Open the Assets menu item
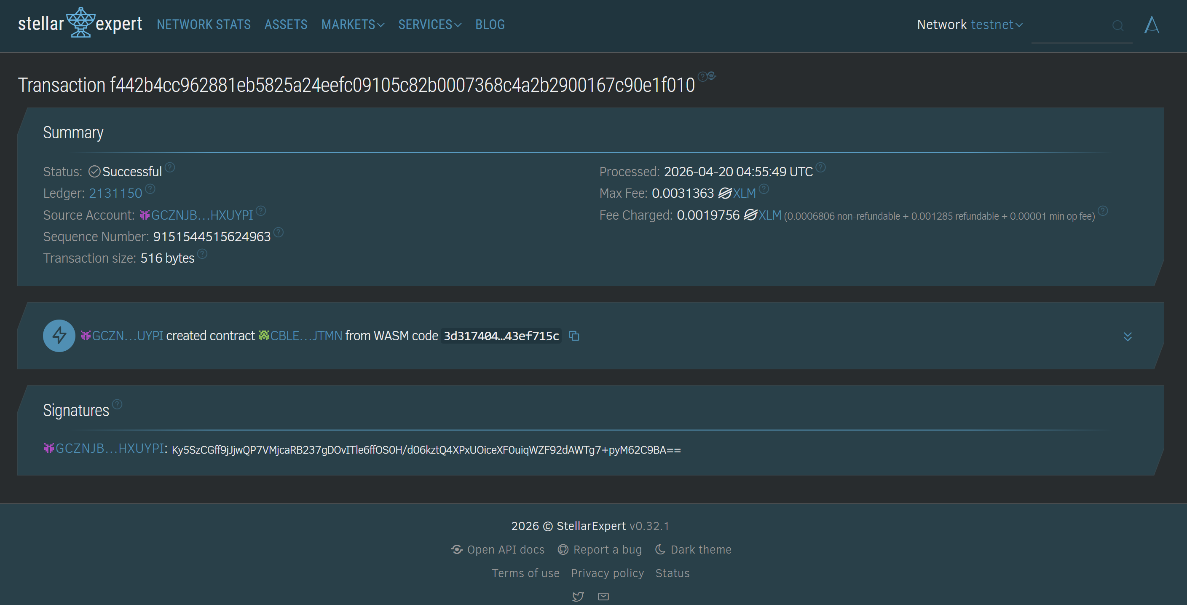The width and height of the screenshot is (1187, 605). (286, 24)
